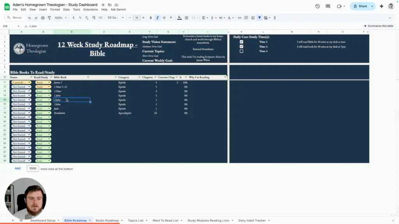Image resolution: width=399 pixels, height=224 pixels.
Task: Open version history clock icon
Action: 318,6
